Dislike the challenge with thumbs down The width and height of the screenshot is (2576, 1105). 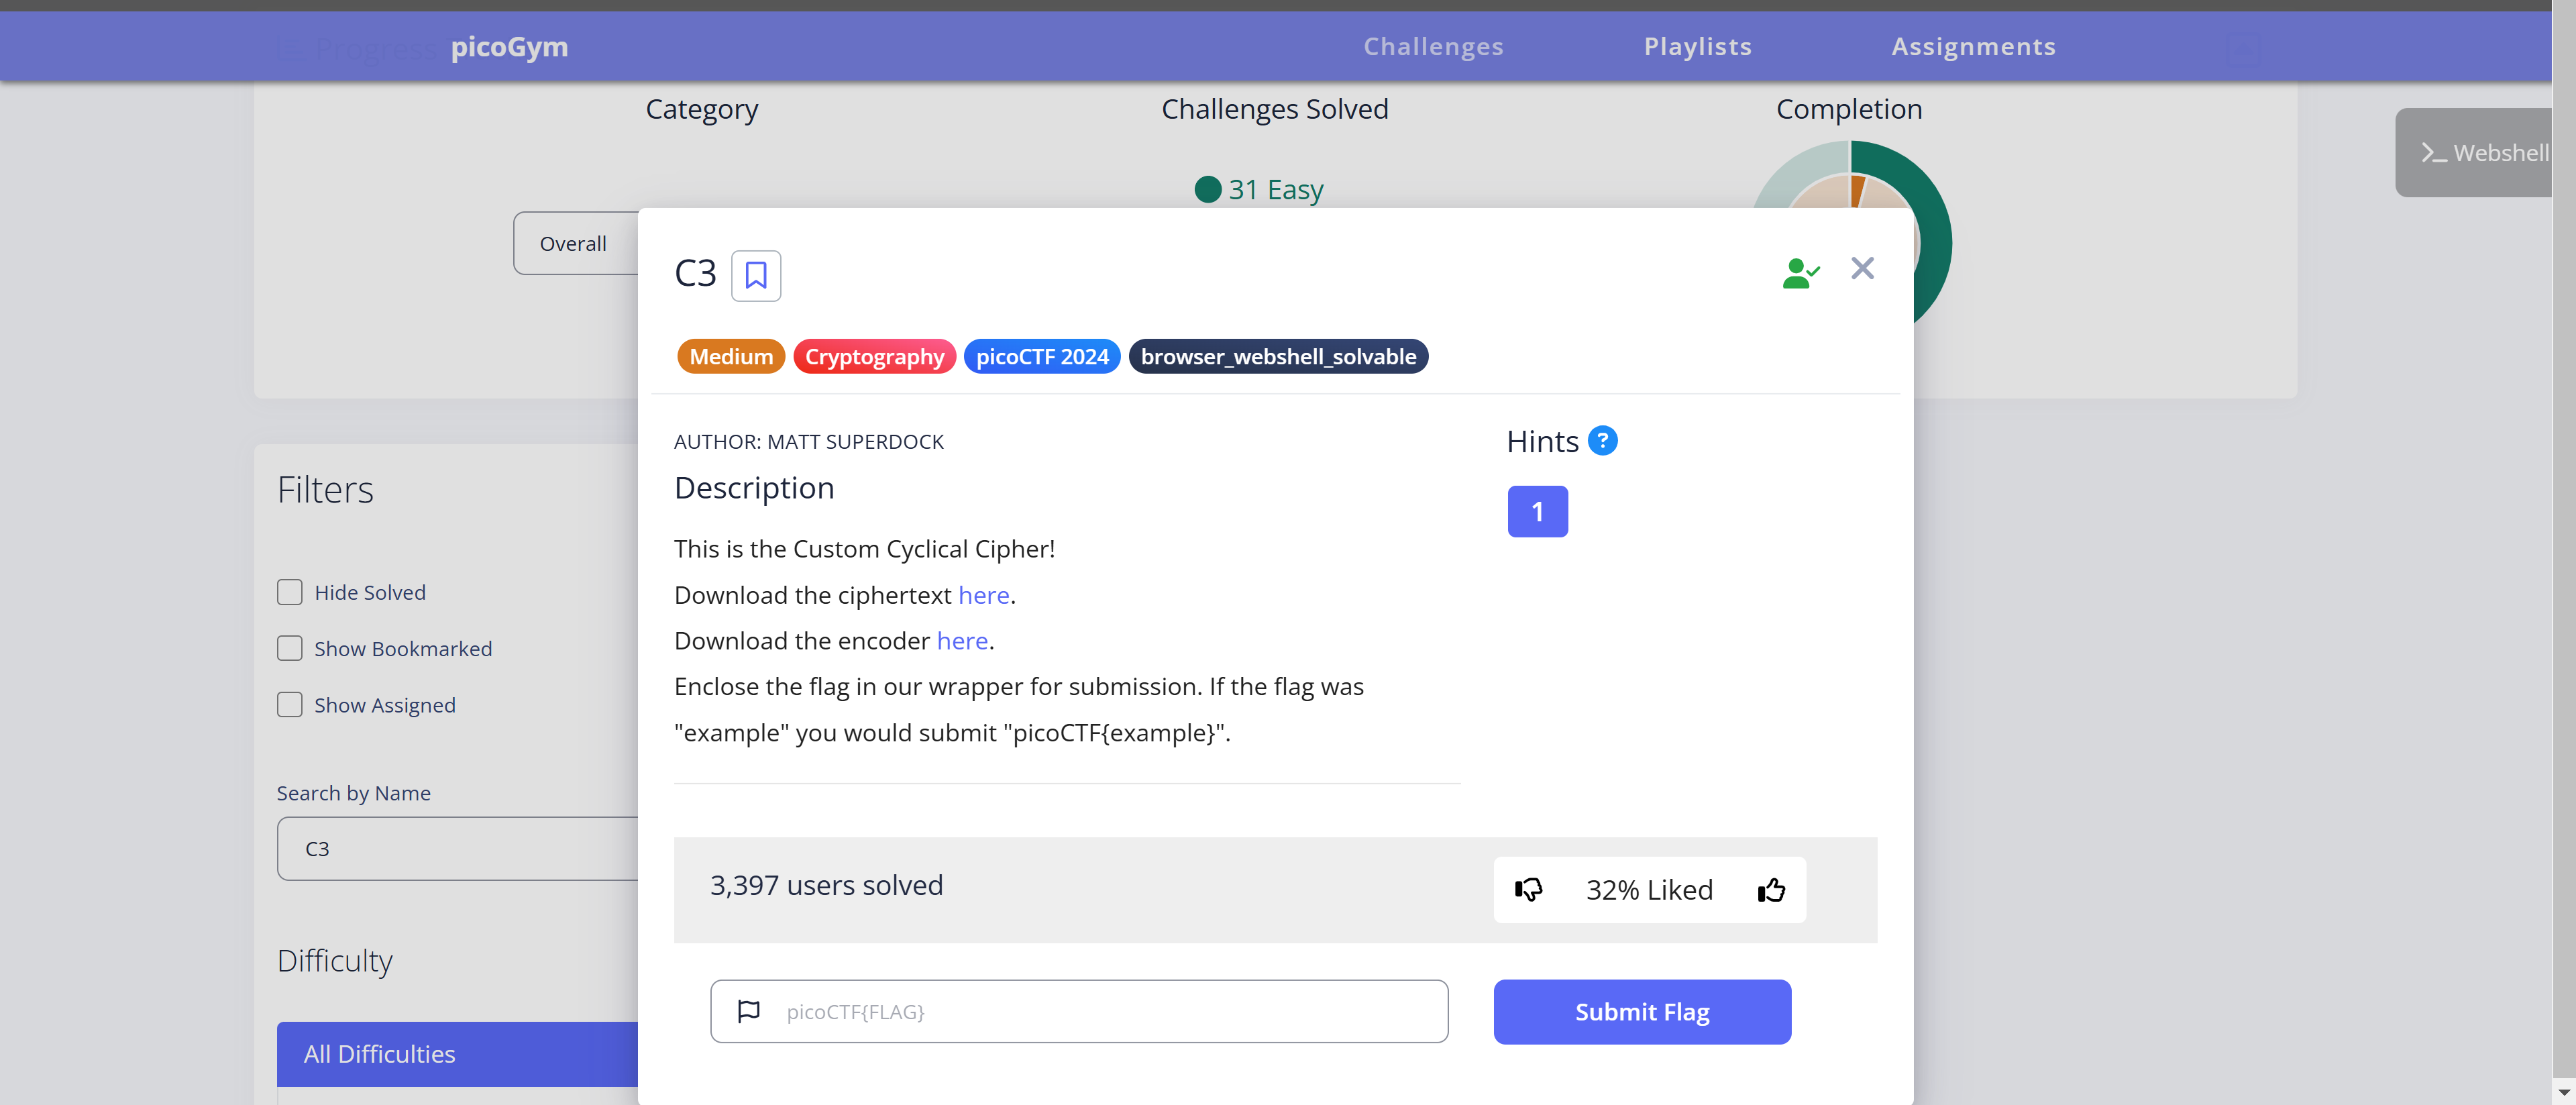click(1528, 889)
